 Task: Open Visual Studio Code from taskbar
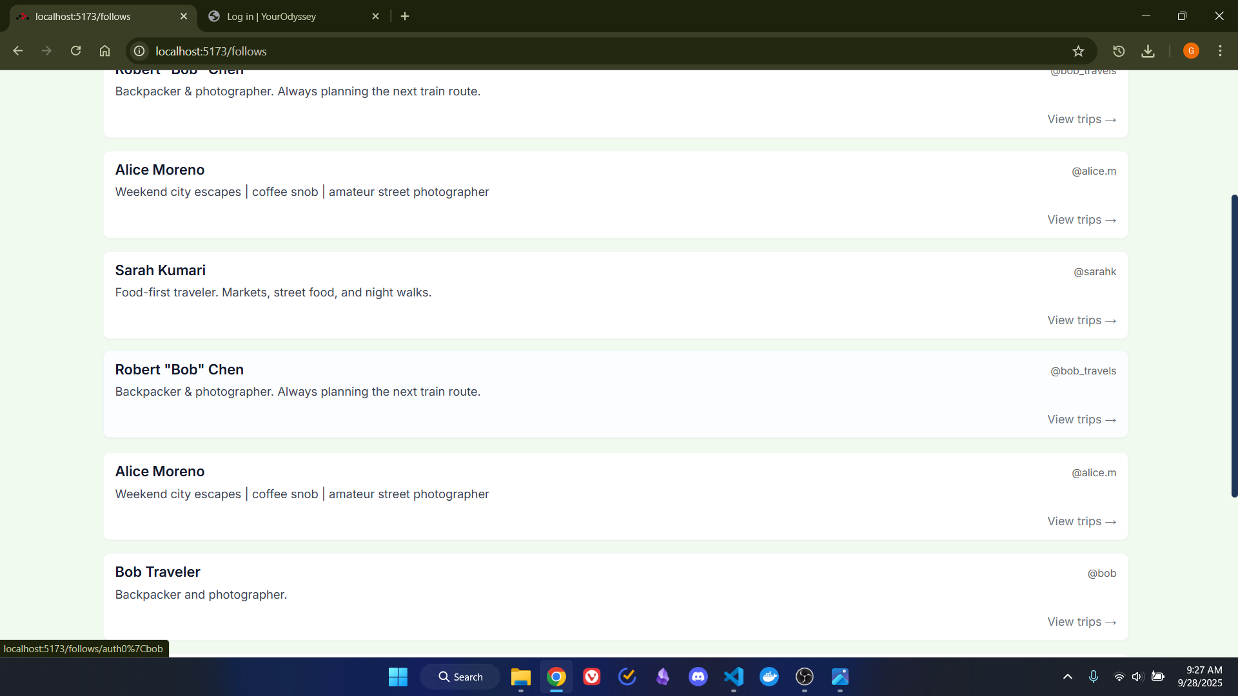coord(734,677)
